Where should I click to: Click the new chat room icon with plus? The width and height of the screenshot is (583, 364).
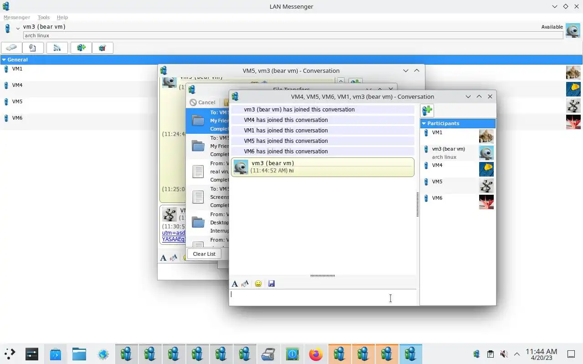81,48
